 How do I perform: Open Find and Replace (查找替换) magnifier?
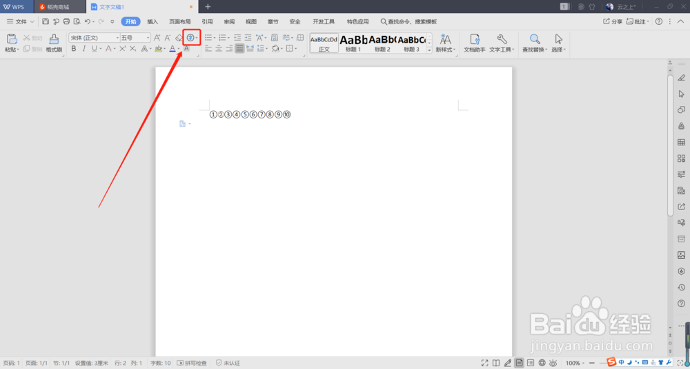pyautogui.click(x=535, y=39)
